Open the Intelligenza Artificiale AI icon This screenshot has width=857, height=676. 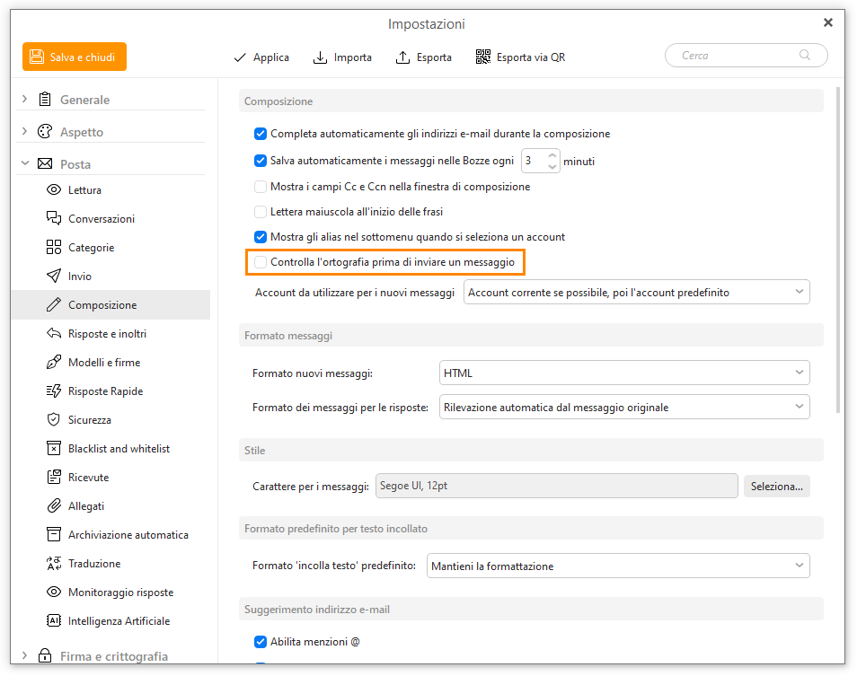point(54,621)
